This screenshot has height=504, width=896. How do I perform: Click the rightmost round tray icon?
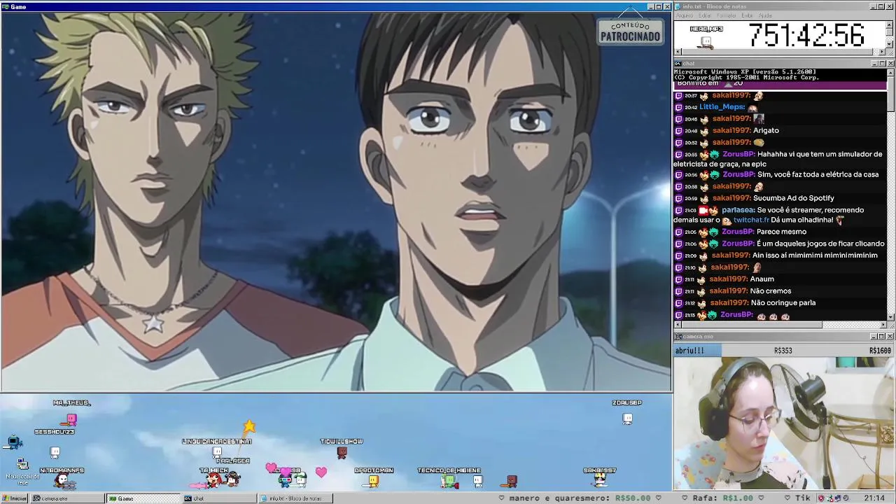[x=846, y=498]
